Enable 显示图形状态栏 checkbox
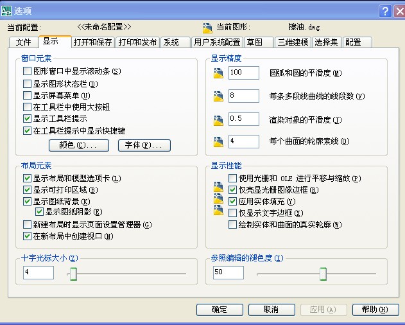The height and width of the screenshot is (325, 405). [27, 83]
